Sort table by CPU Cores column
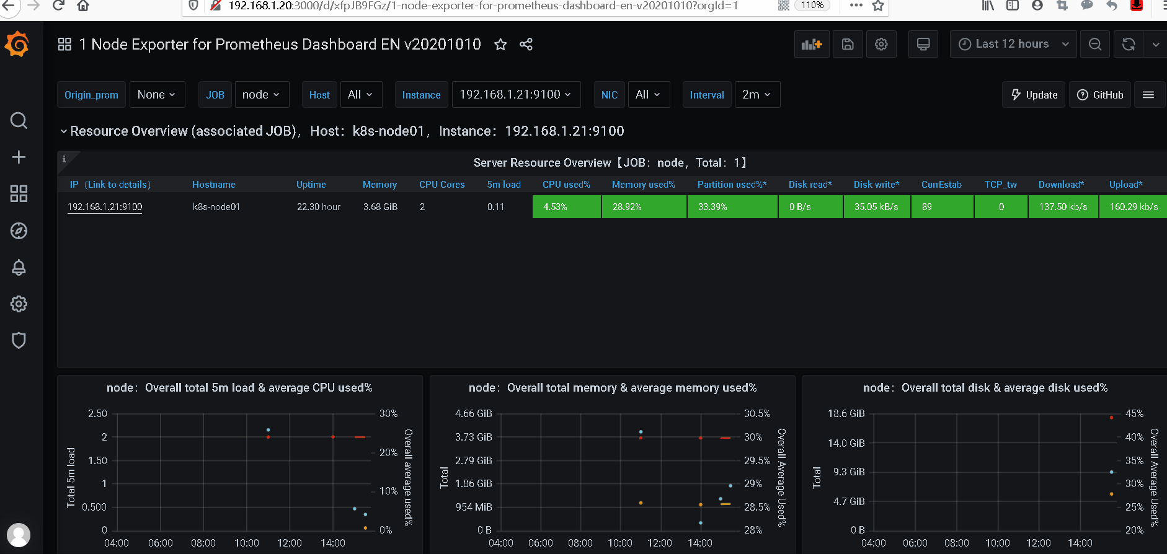This screenshot has width=1167, height=554. coord(442,185)
